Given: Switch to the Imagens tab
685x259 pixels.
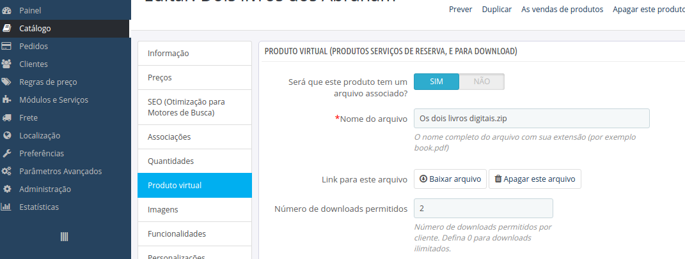Looking at the screenshot, I should click(195, 210).
